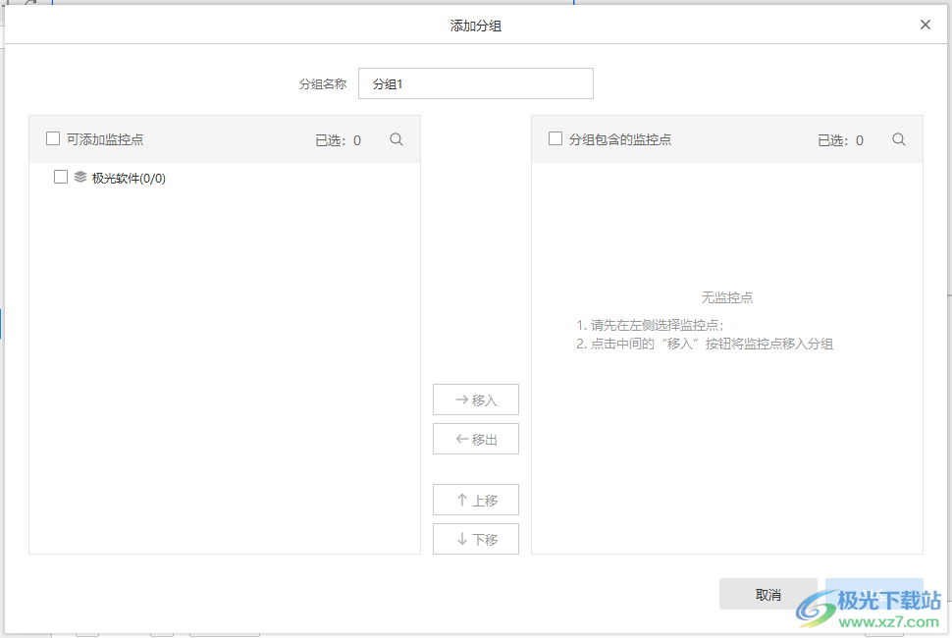The height and width of the screenshot is (638, 952).
Task: Click the 下移 down-arrow button
Action: tap(475, 539)
